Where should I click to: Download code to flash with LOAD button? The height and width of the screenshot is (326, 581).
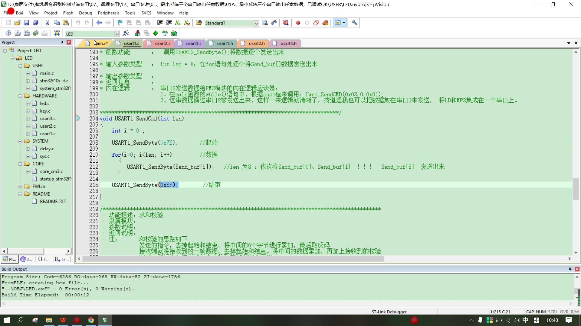click(x=57, y=33)
